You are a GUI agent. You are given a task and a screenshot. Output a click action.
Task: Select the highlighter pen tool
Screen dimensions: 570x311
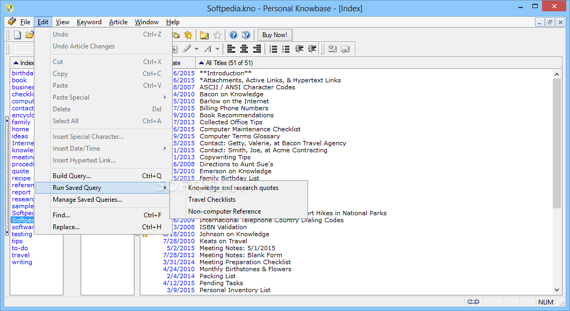[187, 49]
